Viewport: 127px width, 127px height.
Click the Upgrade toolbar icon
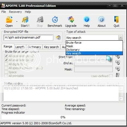point(71,19)
